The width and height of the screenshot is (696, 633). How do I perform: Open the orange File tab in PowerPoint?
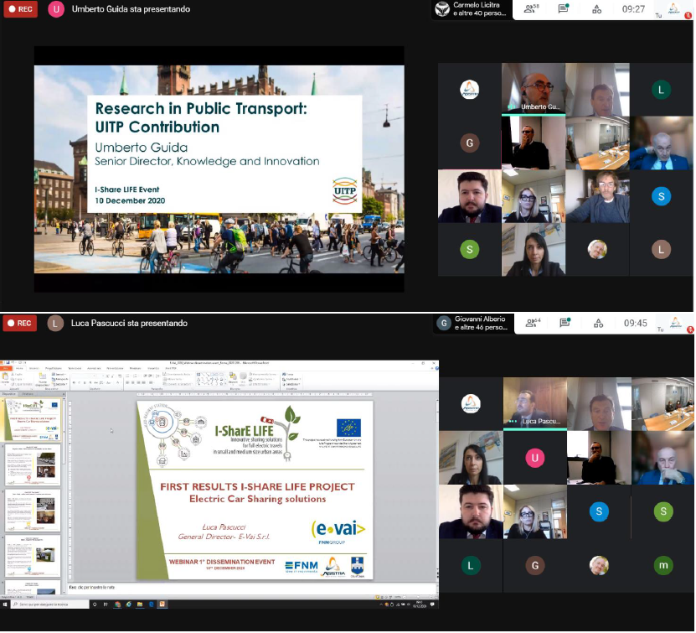[x=6, y=368]
